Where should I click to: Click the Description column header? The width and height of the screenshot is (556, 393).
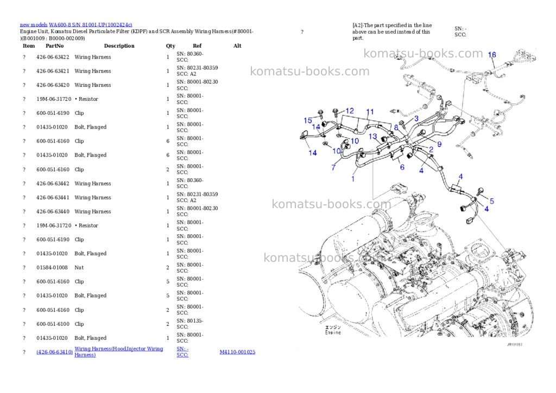tap(119, 46)
